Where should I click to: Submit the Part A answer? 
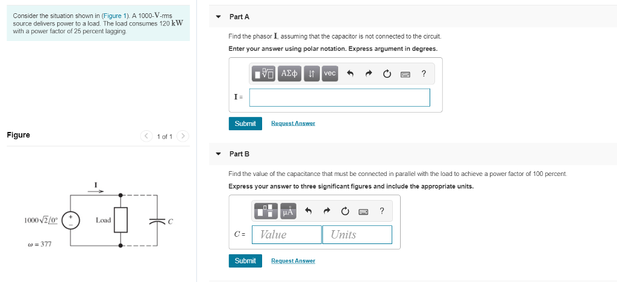(245, 124)
